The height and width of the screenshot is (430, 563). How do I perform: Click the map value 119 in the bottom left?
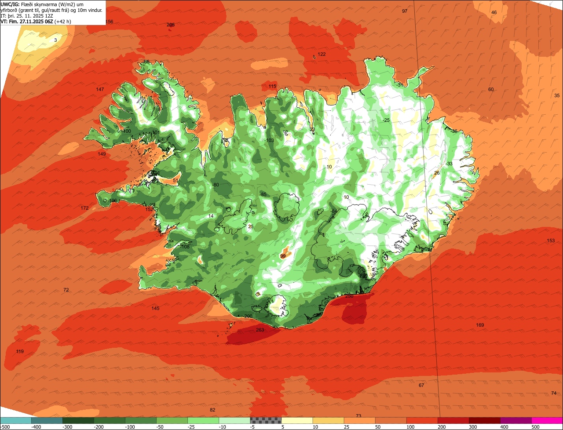point(20,351)
